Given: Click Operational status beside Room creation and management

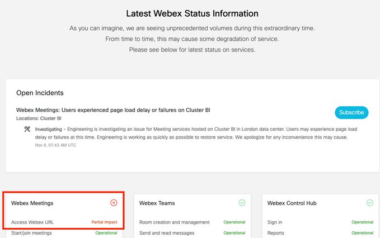Looking at the screenshot, I should click(x=234, y=222).
